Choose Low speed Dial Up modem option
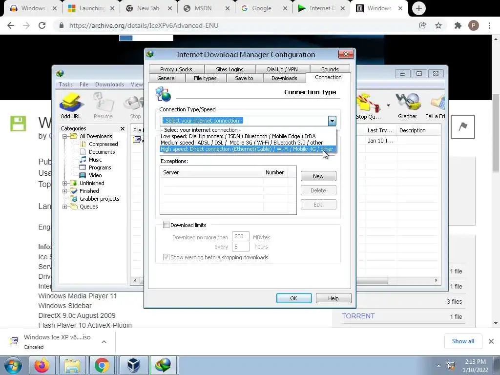The image size is (500, 375). point(248,136)
